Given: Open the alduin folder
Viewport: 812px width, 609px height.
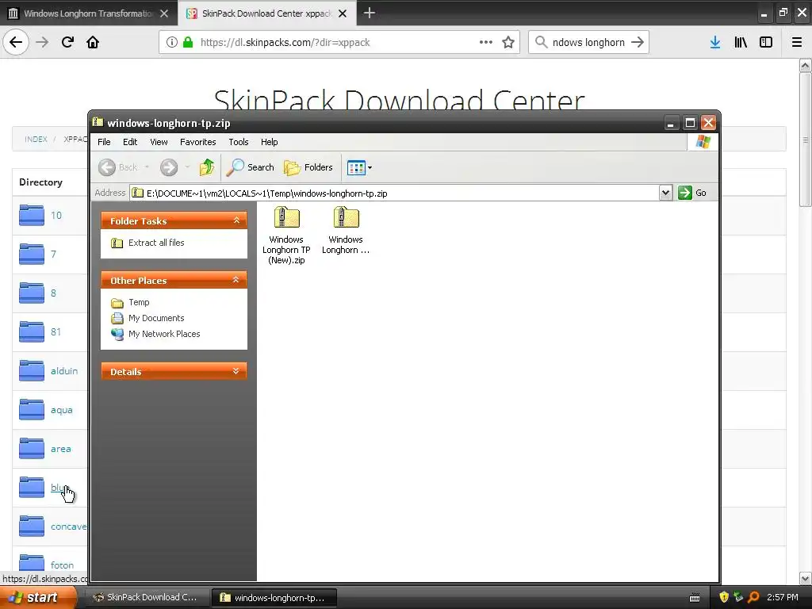Looking at the screenshot, I should click(64, 371).
